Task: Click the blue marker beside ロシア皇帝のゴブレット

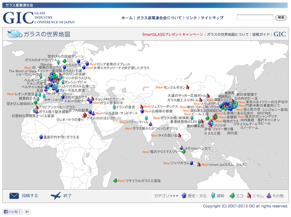Action: click(87, 64)
